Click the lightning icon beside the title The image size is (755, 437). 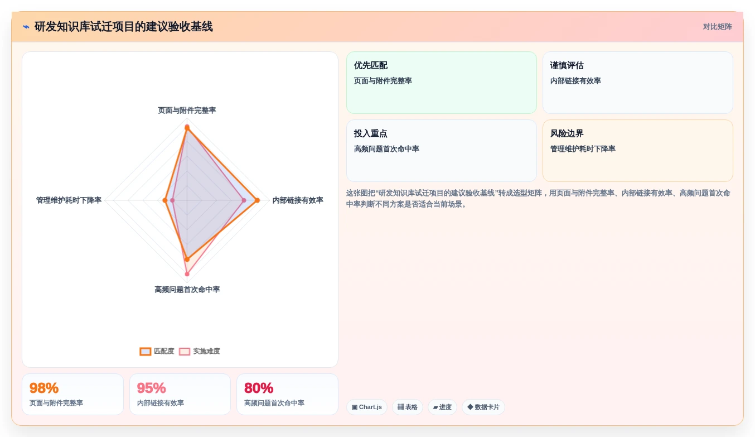(x=26, y=27)
